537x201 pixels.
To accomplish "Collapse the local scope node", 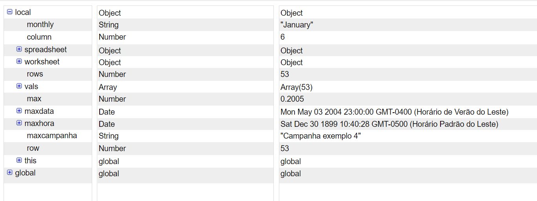I will [10, 12].
